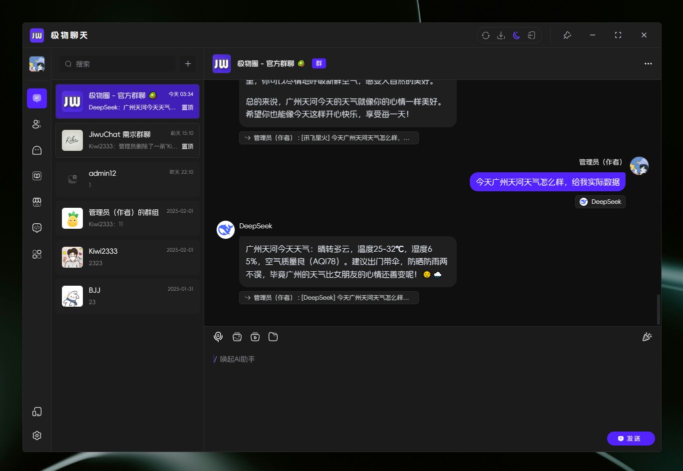This screenshot has height=471, width=683.
Task: Open the AI robot icon in sidebar
Action: point(37,150)
